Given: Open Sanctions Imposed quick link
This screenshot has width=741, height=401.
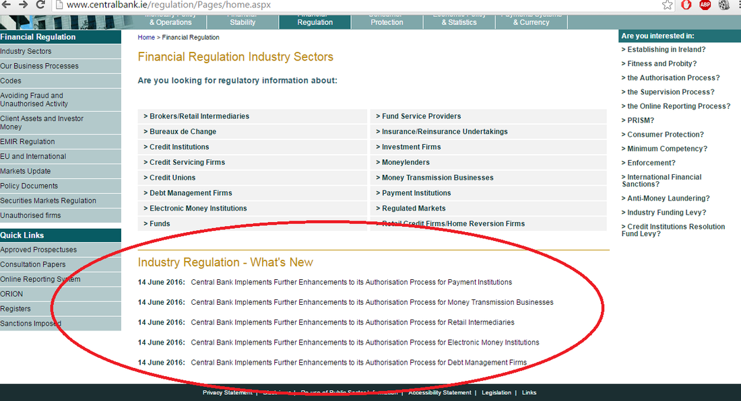Looking at the screenshot, I should click(x=61, y=324).
